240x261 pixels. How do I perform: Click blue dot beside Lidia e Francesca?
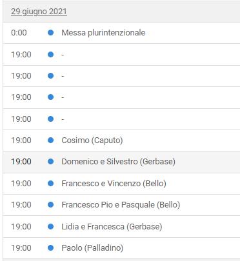point(50,226)
